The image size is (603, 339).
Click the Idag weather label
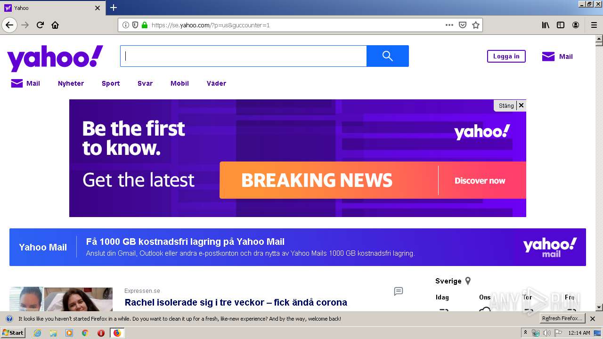(442, 297)
